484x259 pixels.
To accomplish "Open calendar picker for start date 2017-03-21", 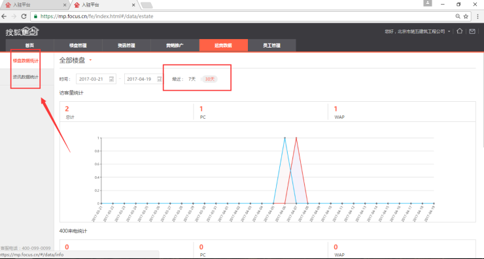I will click(x=111, y=79).
